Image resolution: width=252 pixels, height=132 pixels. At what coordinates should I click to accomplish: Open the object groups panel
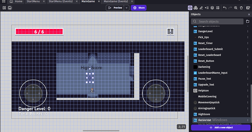(196, 8)
